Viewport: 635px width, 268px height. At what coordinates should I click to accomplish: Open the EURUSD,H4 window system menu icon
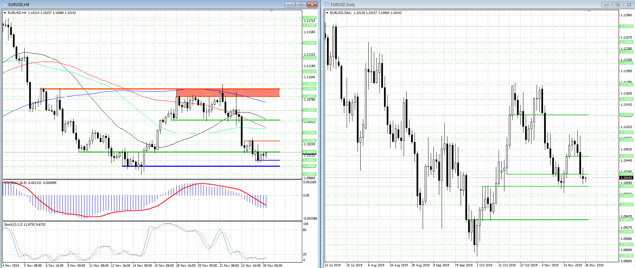point(5,4)
